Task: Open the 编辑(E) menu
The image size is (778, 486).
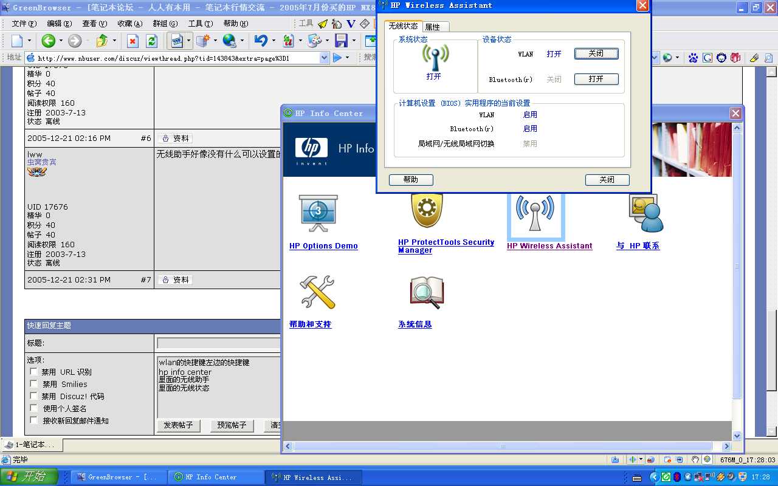Action: coord(59,24)
